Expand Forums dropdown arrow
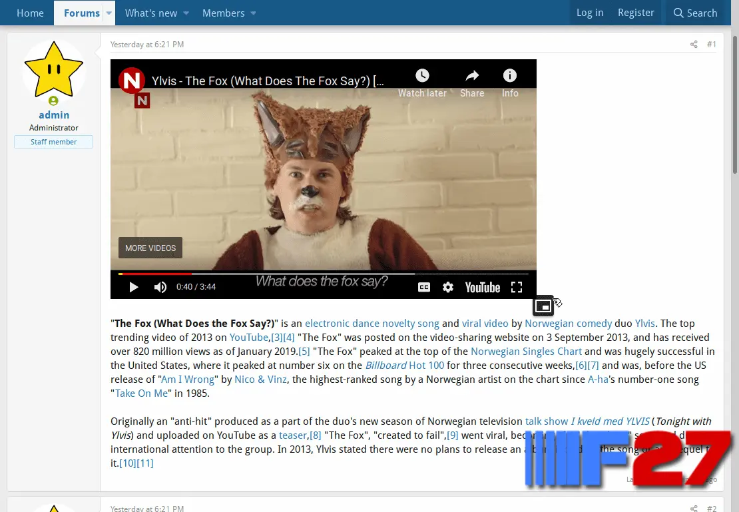 (109, 13)
